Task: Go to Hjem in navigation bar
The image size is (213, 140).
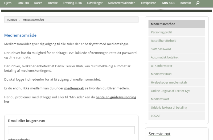Action: coord(8,3)
